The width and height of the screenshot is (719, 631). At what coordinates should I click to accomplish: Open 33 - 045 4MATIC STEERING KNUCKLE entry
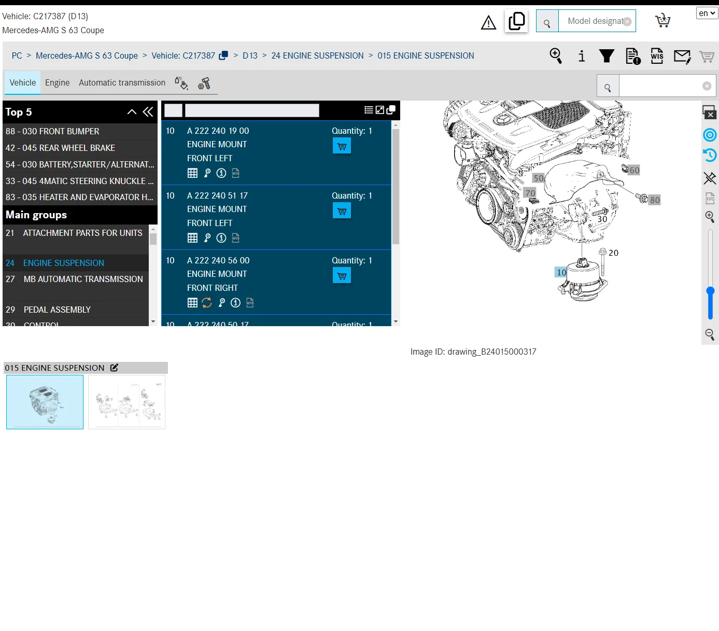(80, 181)
